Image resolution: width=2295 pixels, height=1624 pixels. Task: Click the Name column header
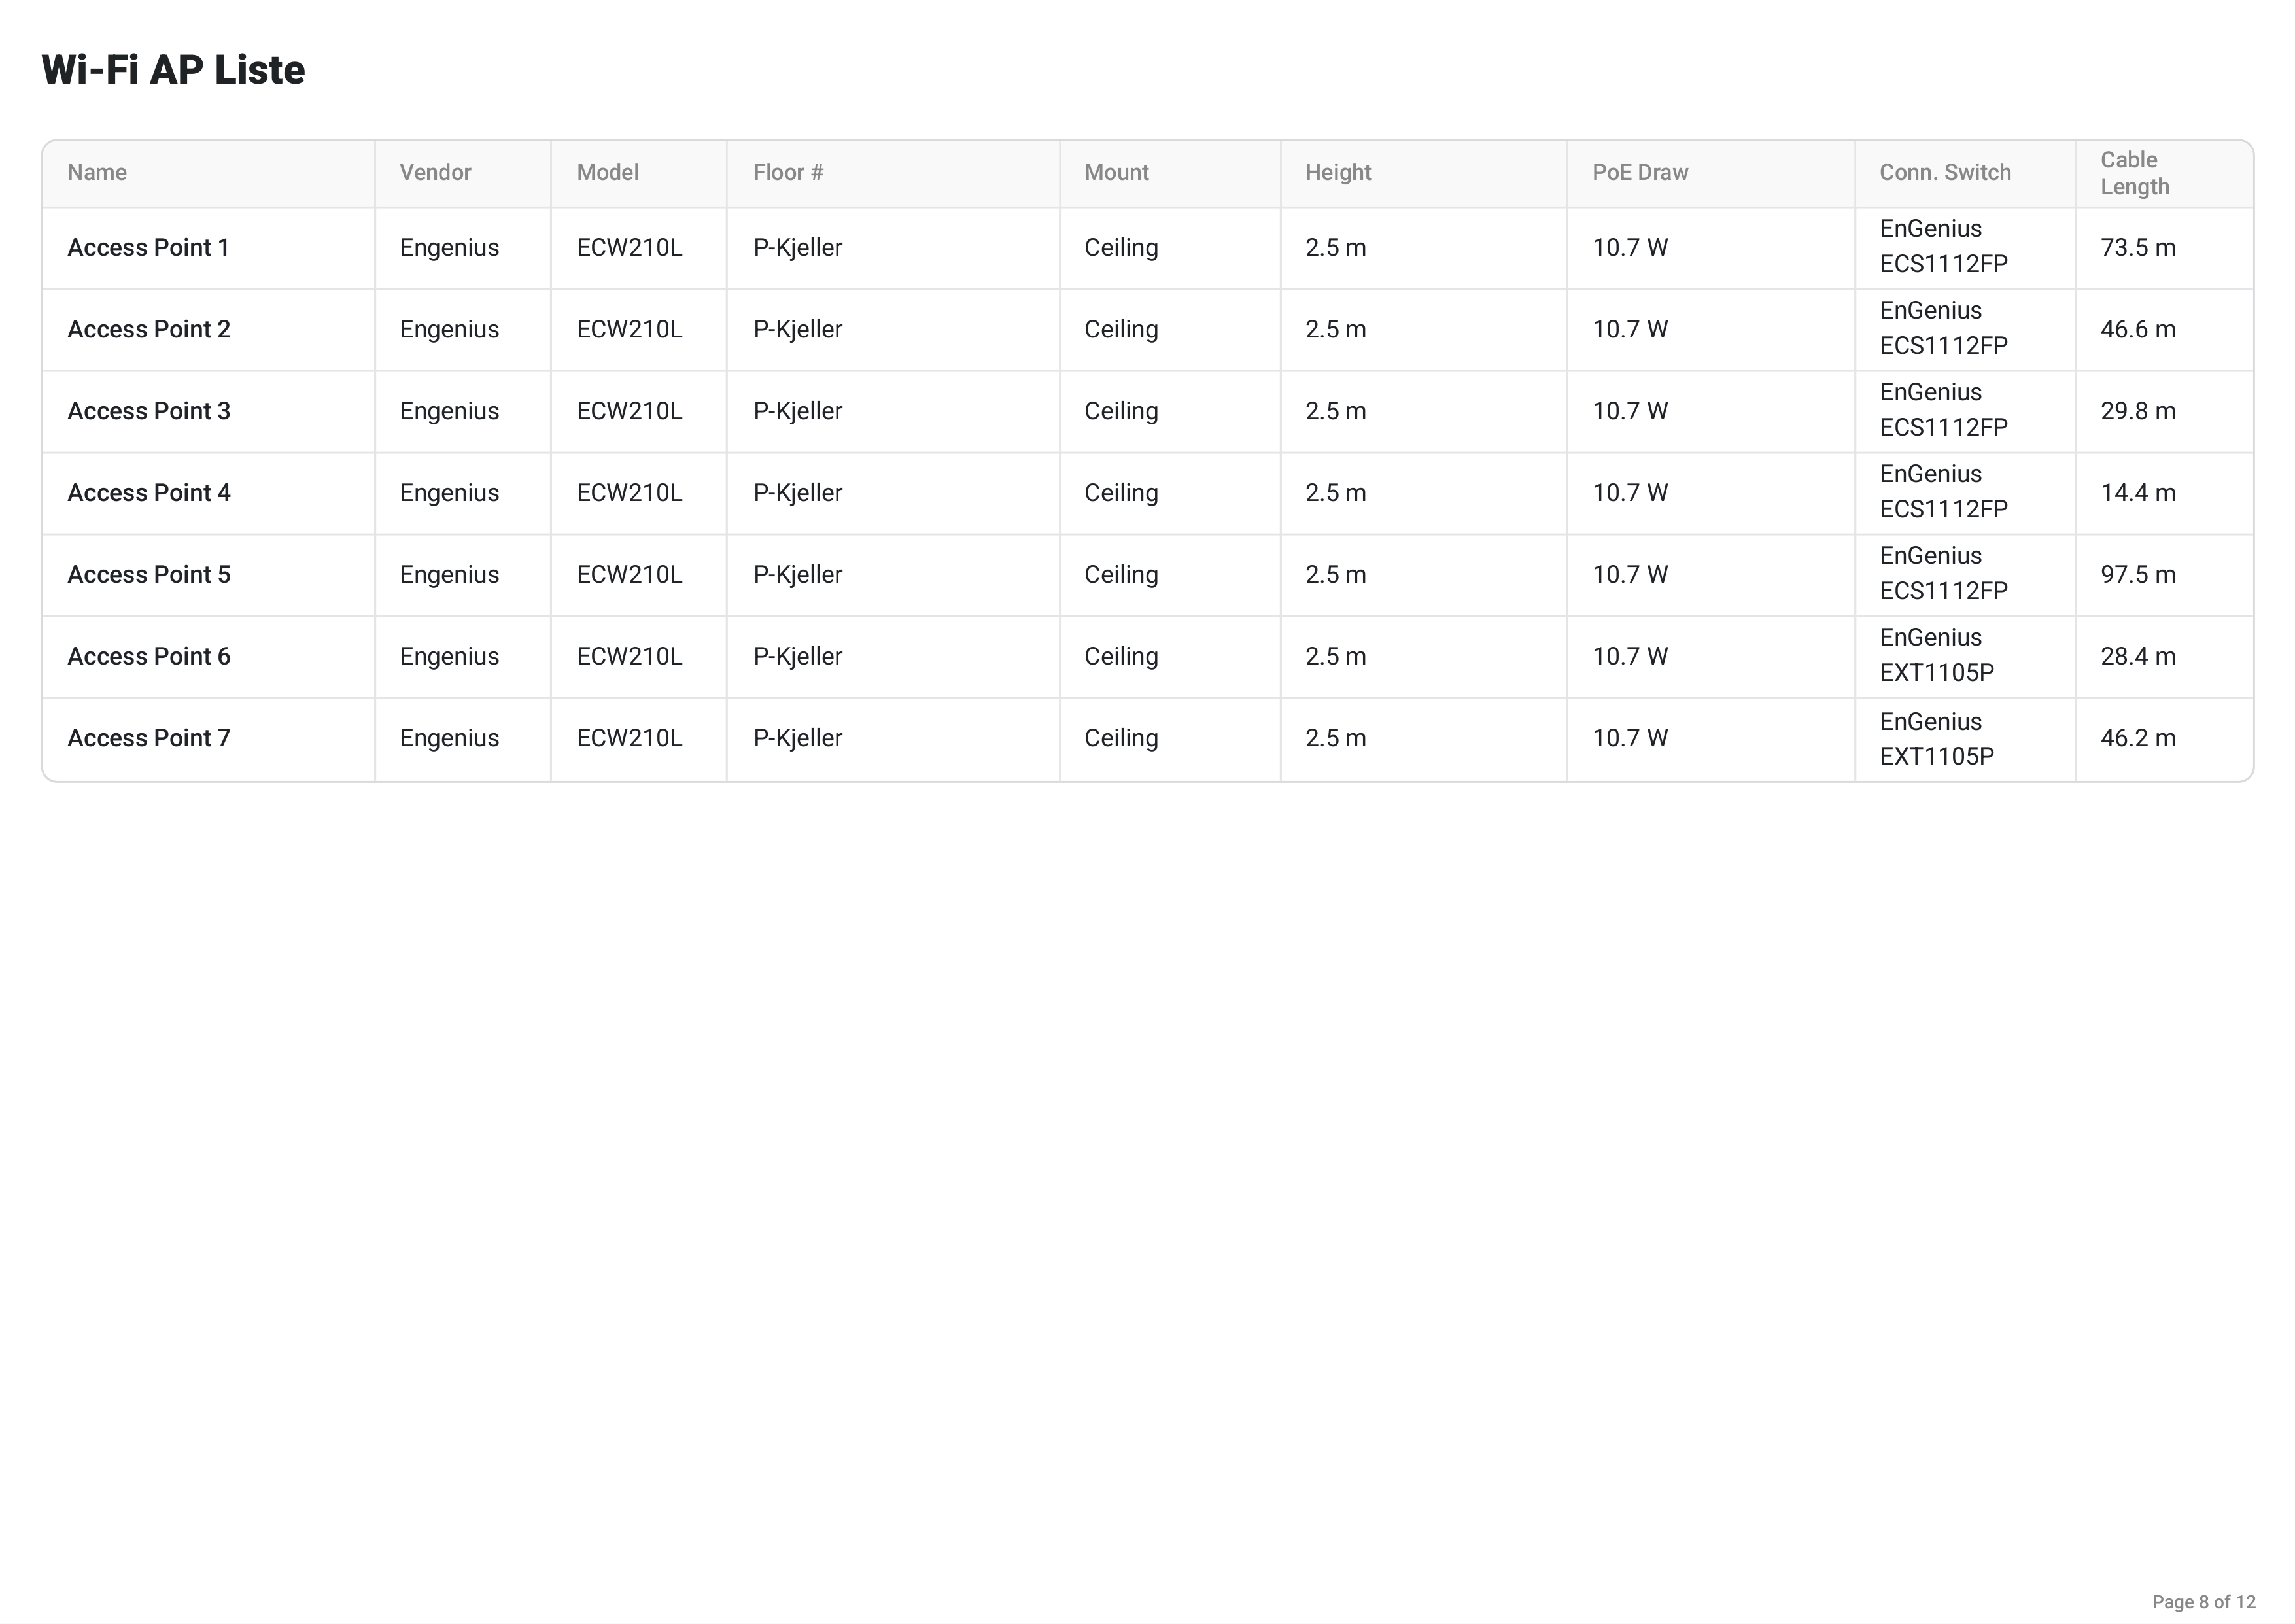pyautogui.click(x=97, y=172)
